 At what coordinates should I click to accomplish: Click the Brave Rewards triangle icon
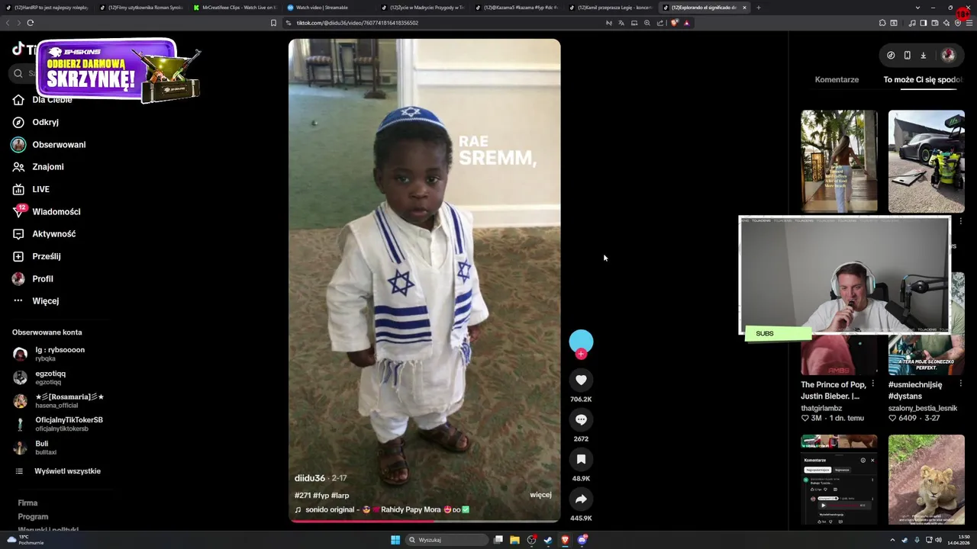(686, 23)
